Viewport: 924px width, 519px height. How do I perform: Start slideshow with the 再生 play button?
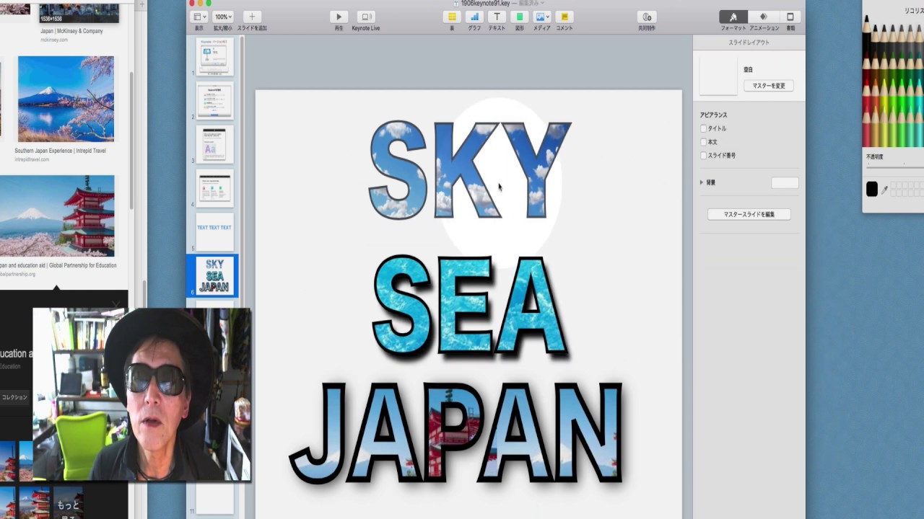pos(339,17)
